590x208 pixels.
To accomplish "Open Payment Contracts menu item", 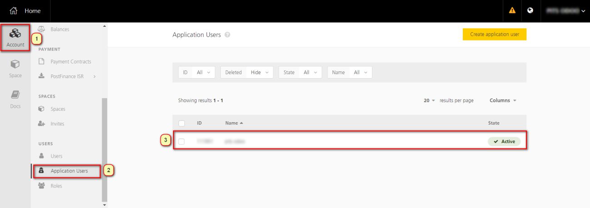I will pyautogui.click(x=70, y=62).
